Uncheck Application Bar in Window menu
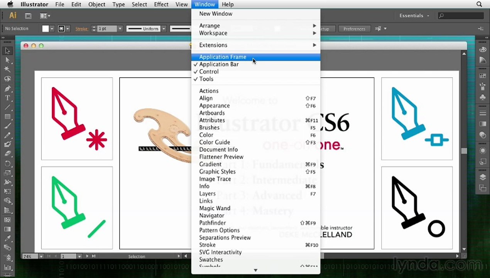Screen dimensions: 490x278 pos(255,64)
